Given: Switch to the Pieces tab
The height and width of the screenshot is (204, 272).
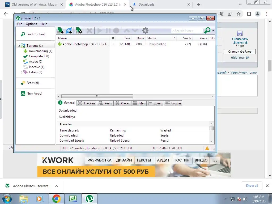Looking at the screenshot, I should (122, 103).
